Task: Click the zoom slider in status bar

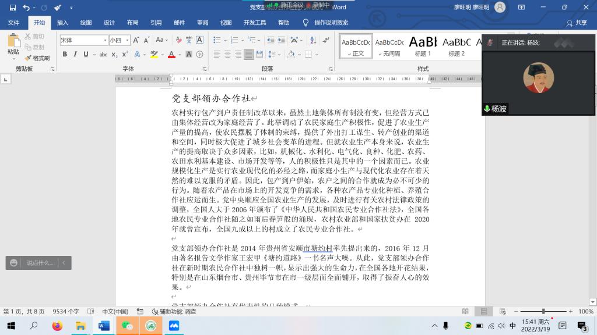Action: coord(543,312)
